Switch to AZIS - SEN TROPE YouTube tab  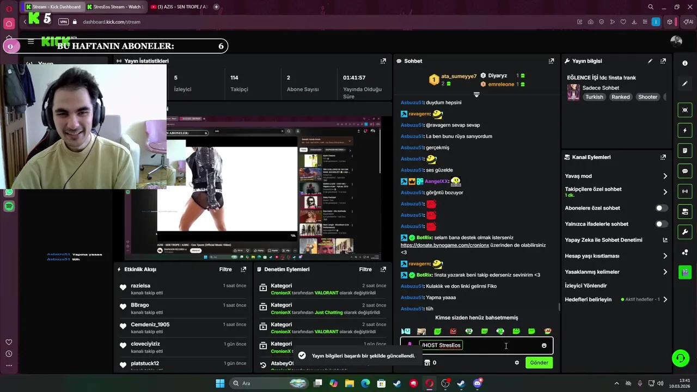pyautogui.click(x=178, y=7)
